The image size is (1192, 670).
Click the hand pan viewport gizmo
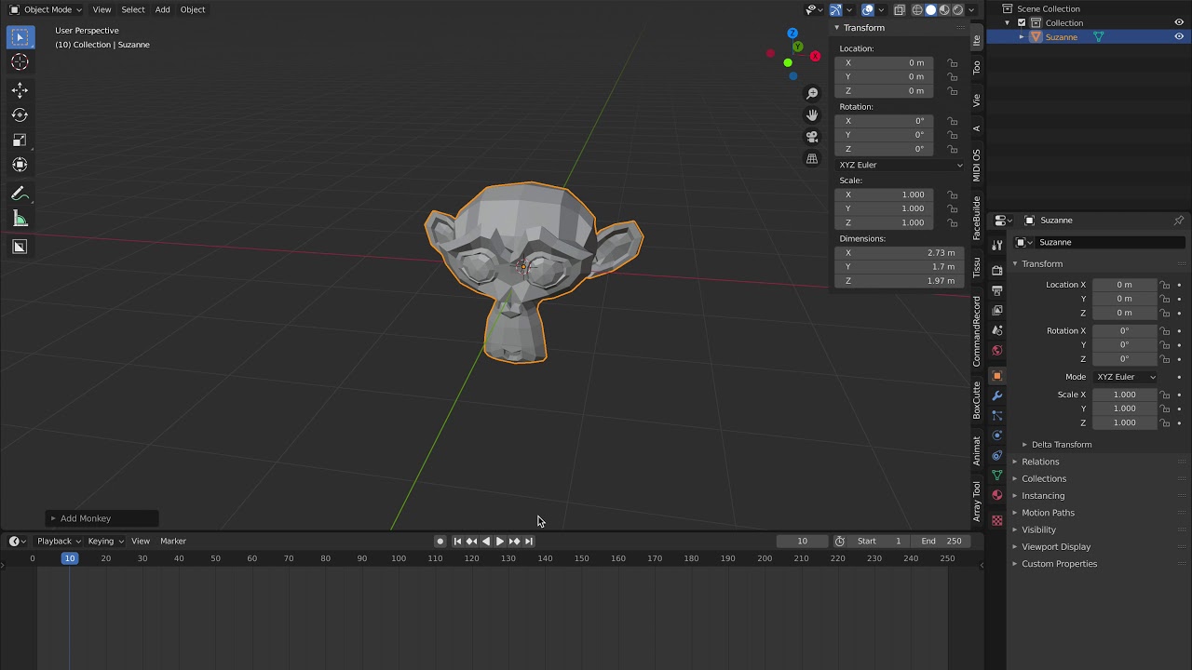coord(812,115)
